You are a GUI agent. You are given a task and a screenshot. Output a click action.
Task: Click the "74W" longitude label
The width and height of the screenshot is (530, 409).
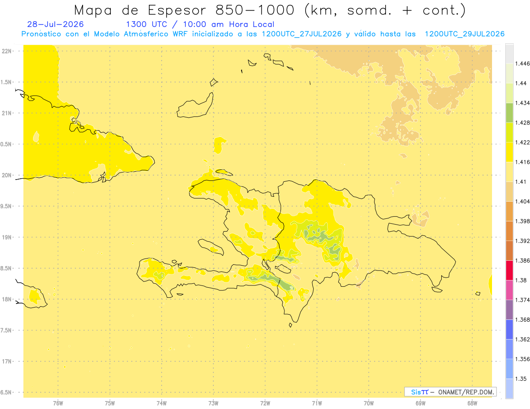coord(162,403)
